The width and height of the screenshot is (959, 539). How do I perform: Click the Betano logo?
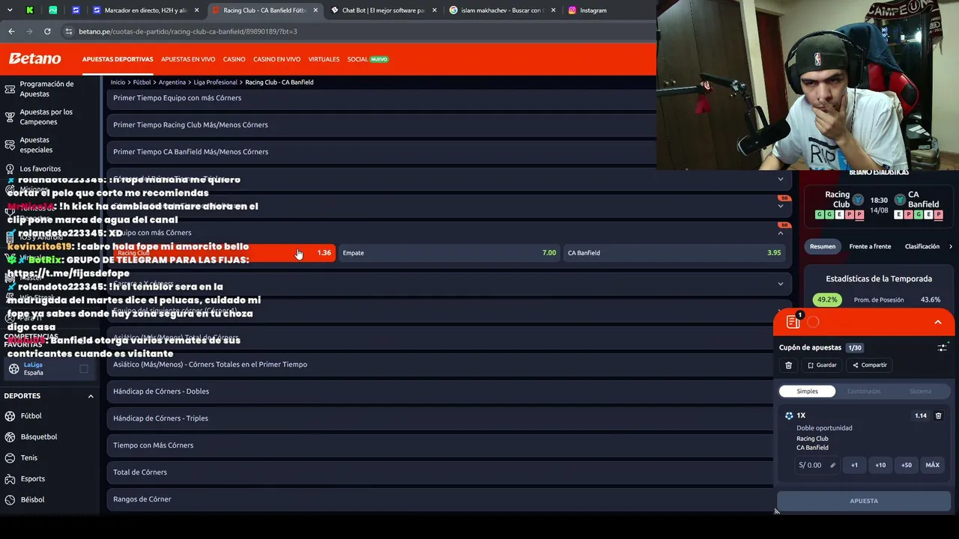click(x=34, y=58)
